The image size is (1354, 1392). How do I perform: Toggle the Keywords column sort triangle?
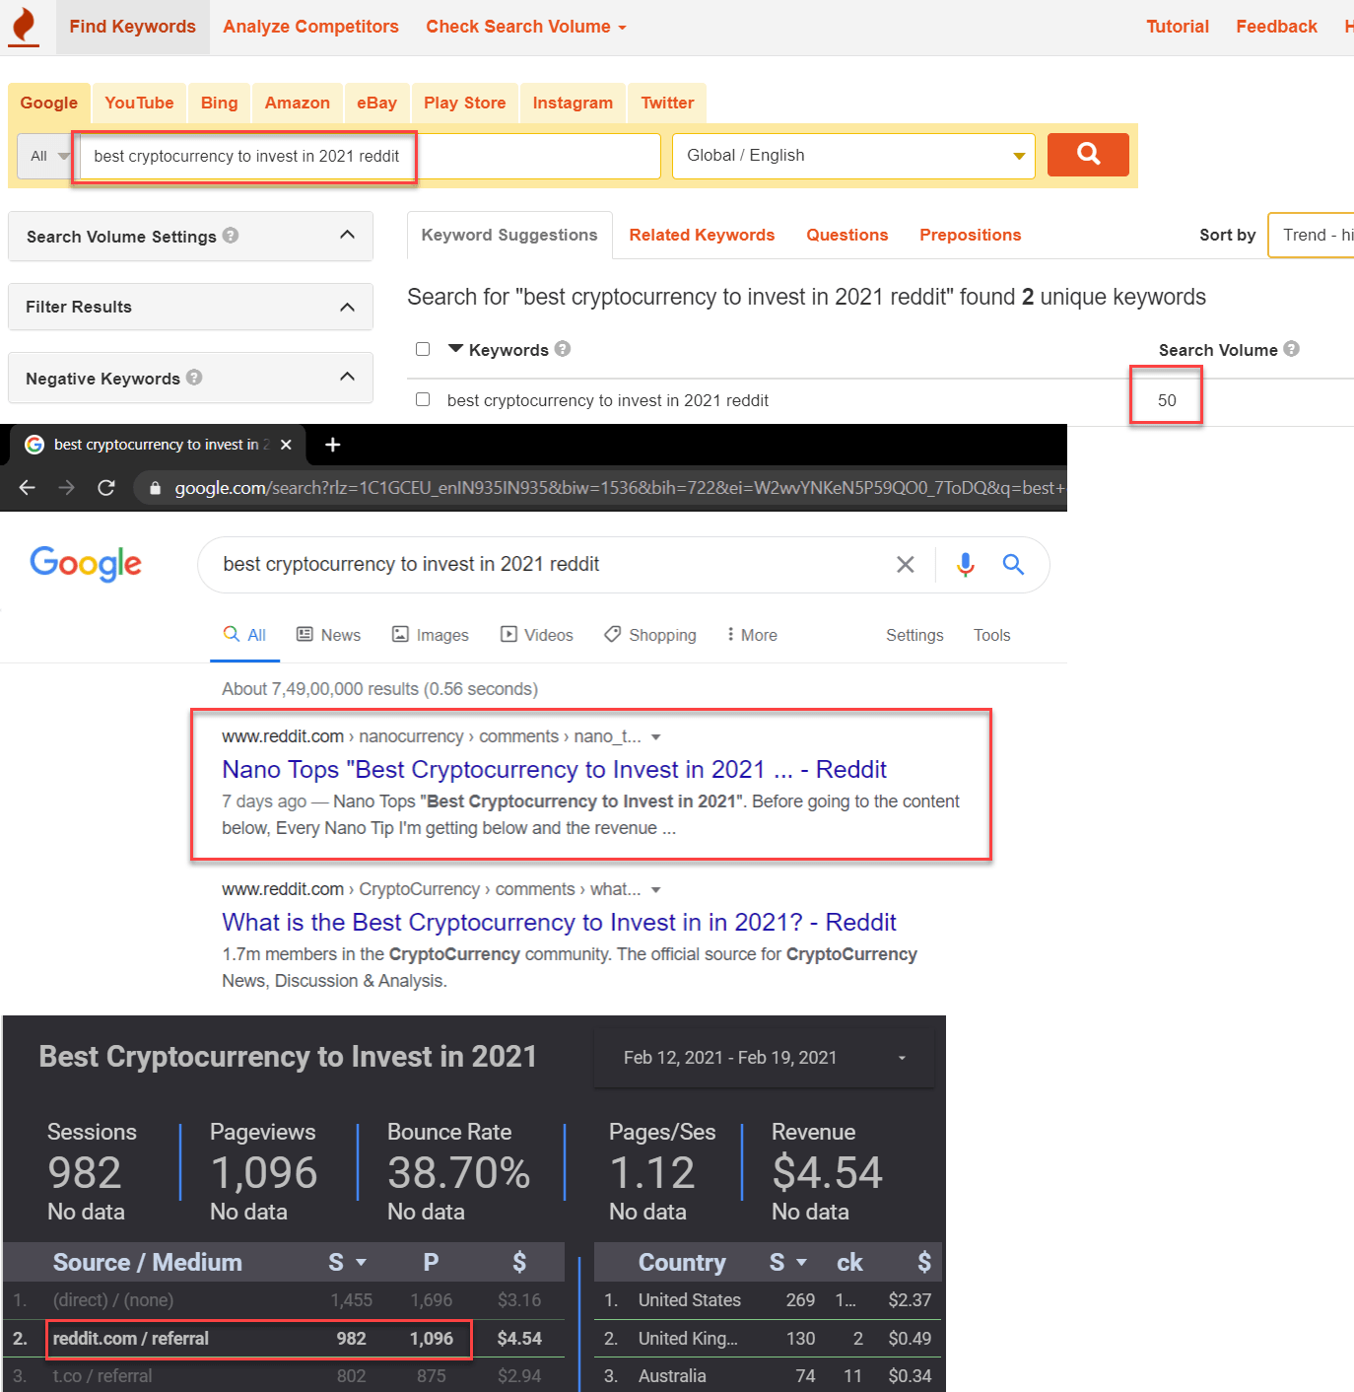455,348
